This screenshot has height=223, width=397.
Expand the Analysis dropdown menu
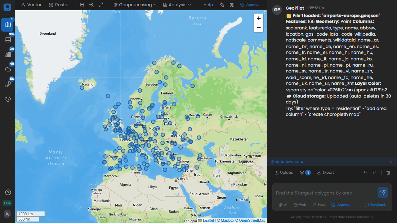pos(177,5)
